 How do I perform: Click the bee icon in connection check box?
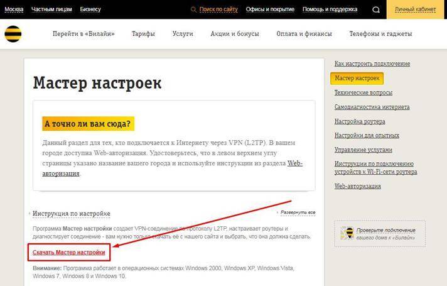point(348,233)
